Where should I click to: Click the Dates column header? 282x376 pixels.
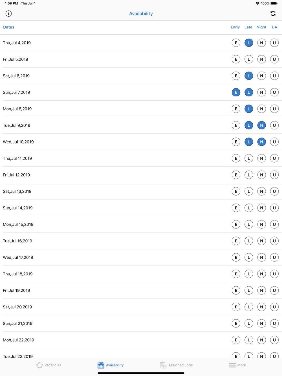tap(9, 27)
